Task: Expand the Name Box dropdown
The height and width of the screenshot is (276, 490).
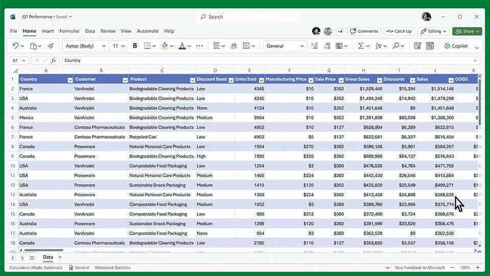Action: (x=24, y=60)
